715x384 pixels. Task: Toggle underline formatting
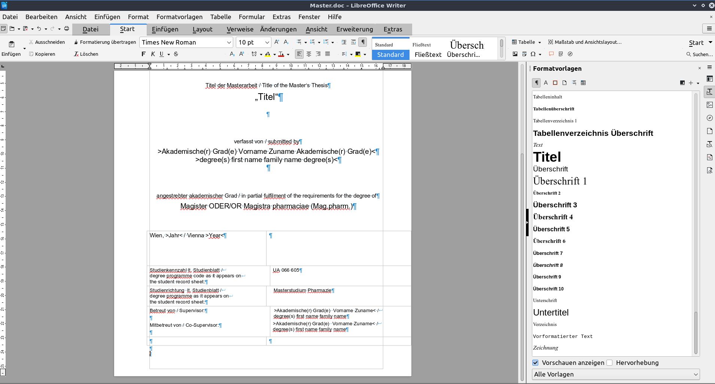[x=162, y=54]
